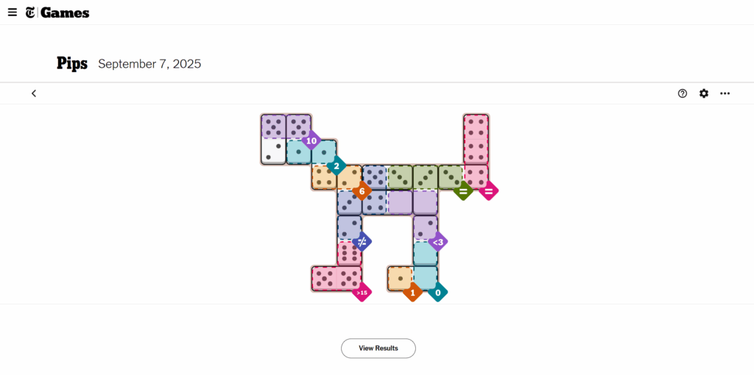Click the green equals constraint marker

coord(463,191)
